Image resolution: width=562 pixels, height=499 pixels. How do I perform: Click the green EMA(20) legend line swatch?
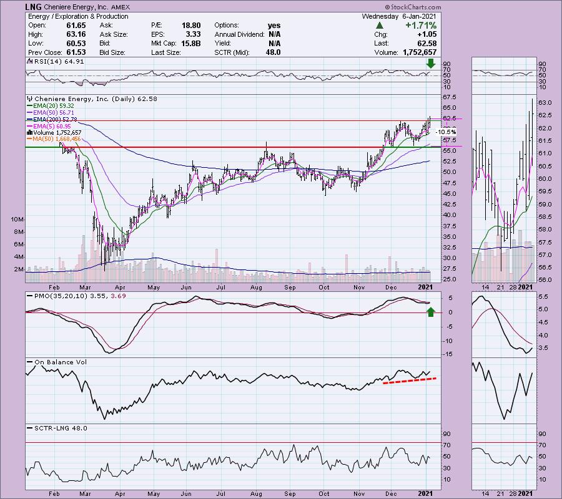click(x=30, y=106)
